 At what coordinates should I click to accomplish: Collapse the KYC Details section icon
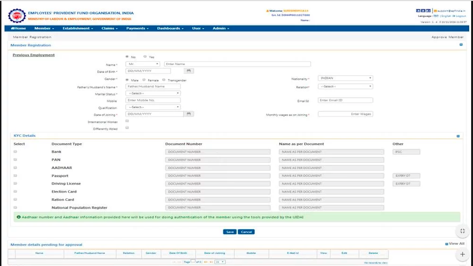click(458, 136)
